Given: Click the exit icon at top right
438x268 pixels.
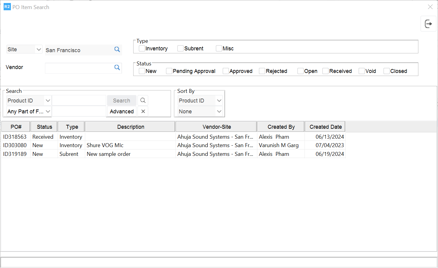Looking at the screenshot, I should (x=428, y=24).
